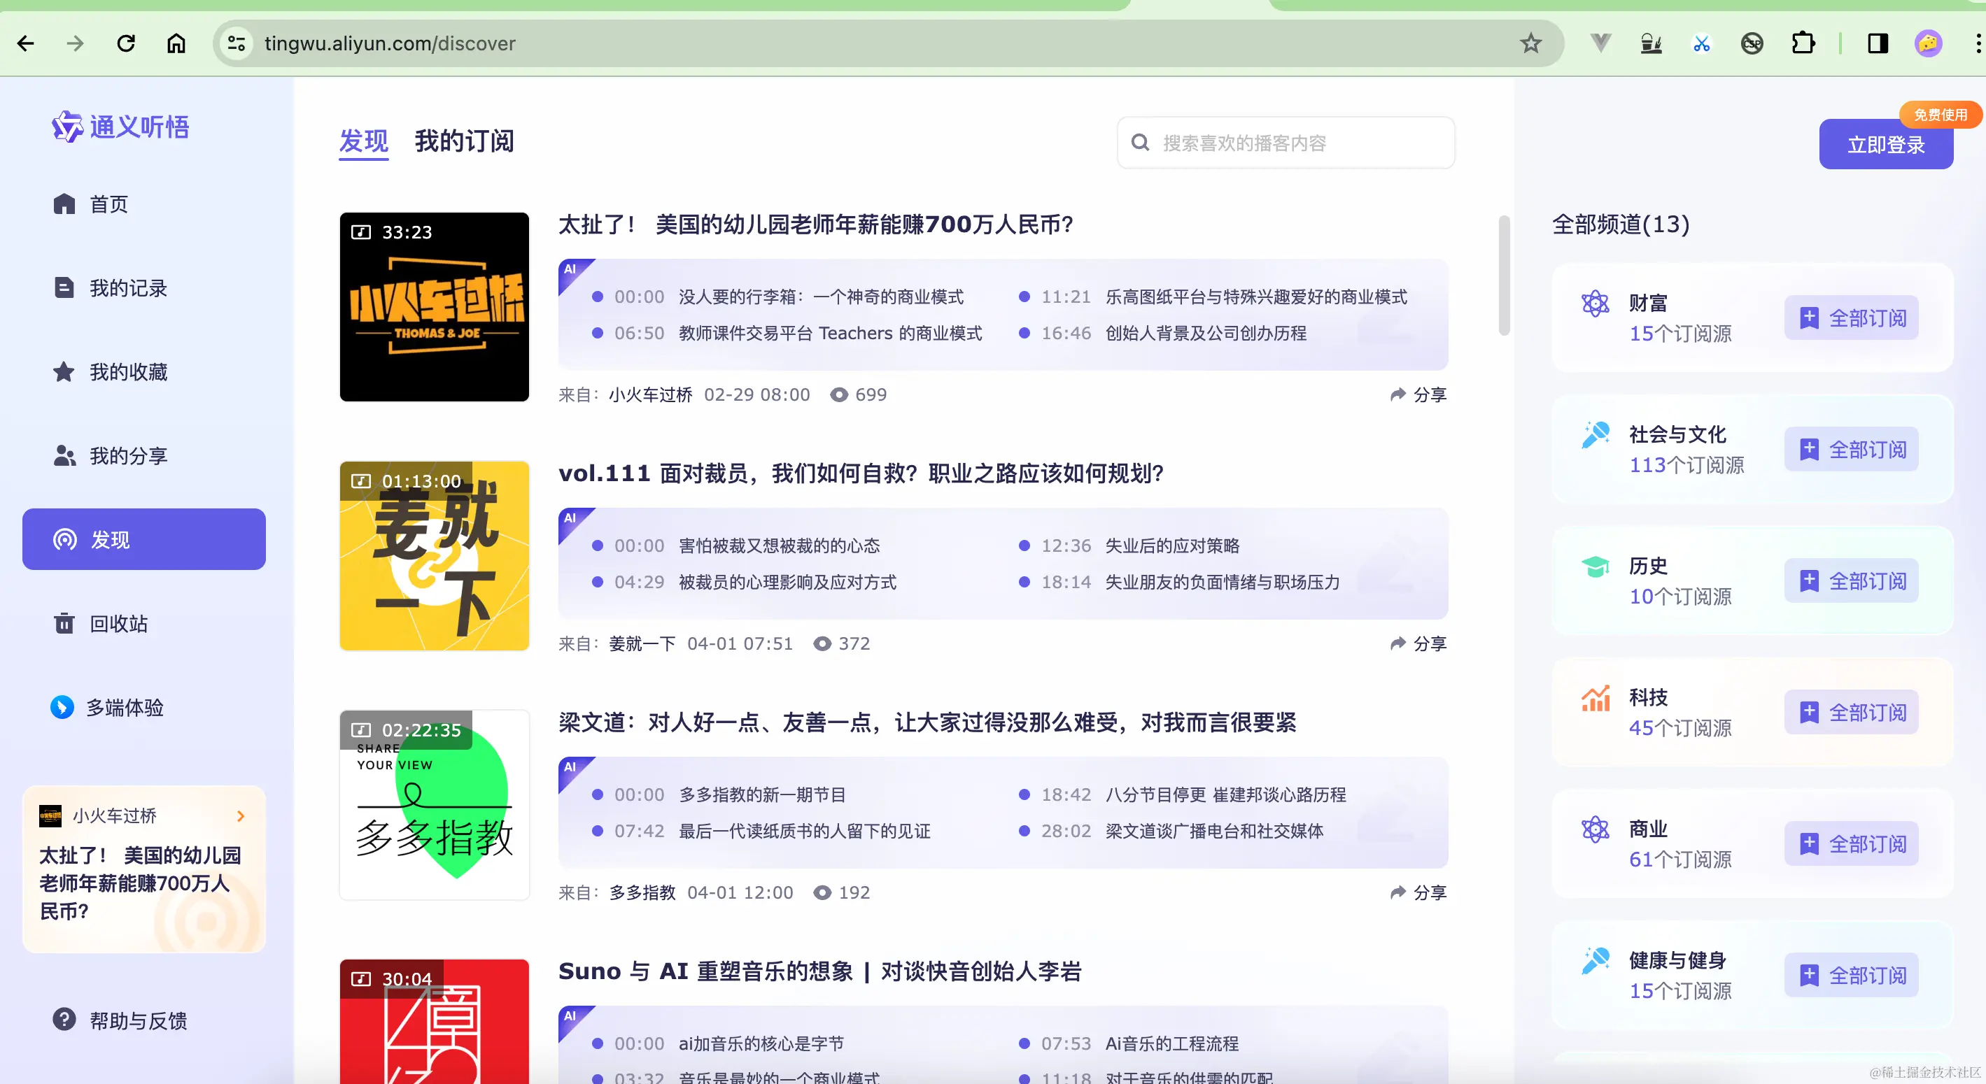
Task: Share the 姜就一下 episode
Action: coord(1418,643)
